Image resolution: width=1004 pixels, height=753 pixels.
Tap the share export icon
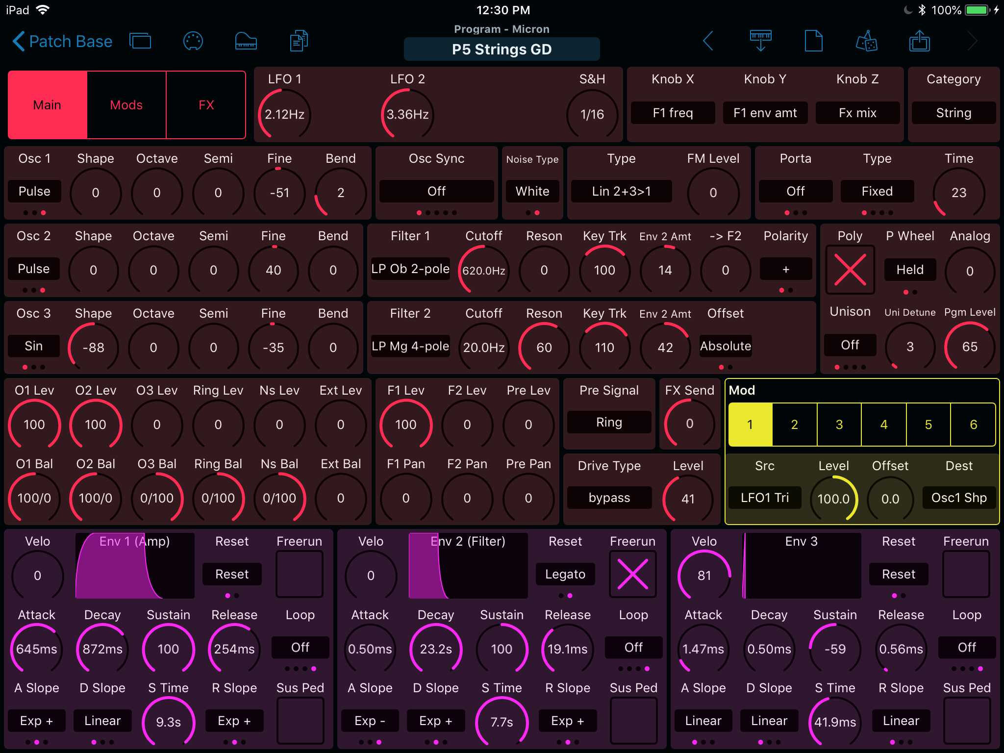click(x=919, y=41)
